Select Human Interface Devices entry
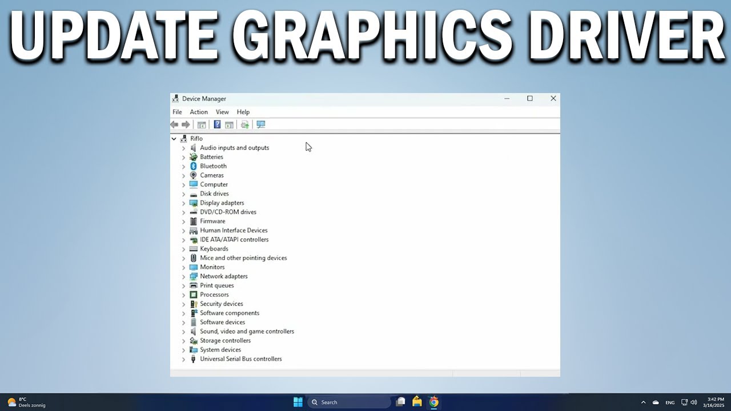Image resolution: width=731 pixels, height=411 pixels. (x=234, y=230)
